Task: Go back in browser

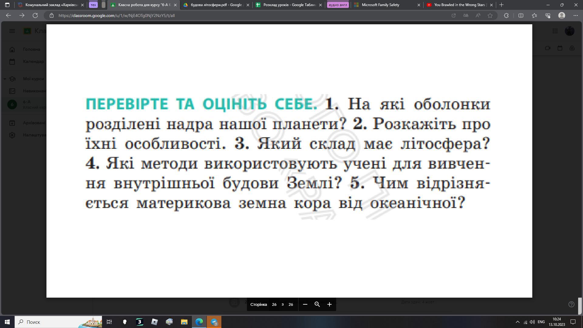Action: pyautogui.click(x=9, y=15)
